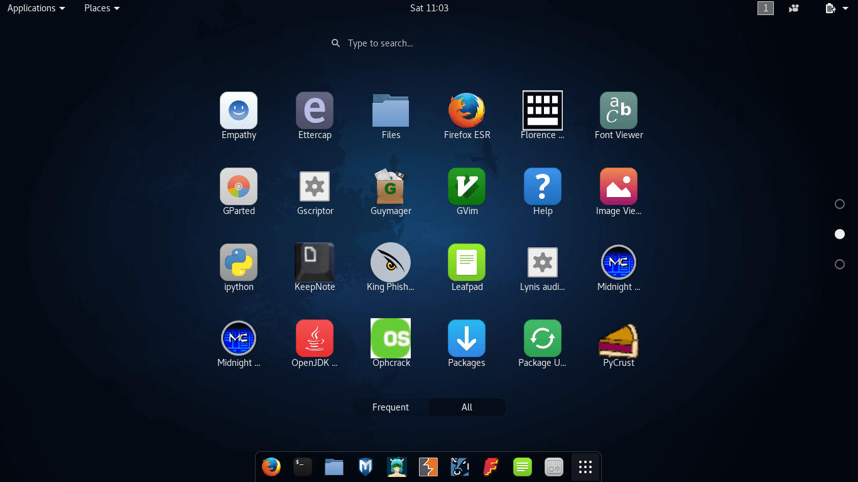Image resolution: width=858 pixels, height=482 pixels.
Task: Open the Tweak Tool in dock
Action: coord(554,467)
